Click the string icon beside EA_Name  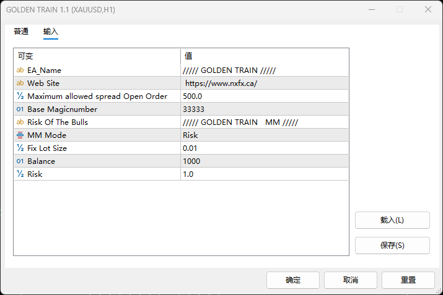(20, 71)
